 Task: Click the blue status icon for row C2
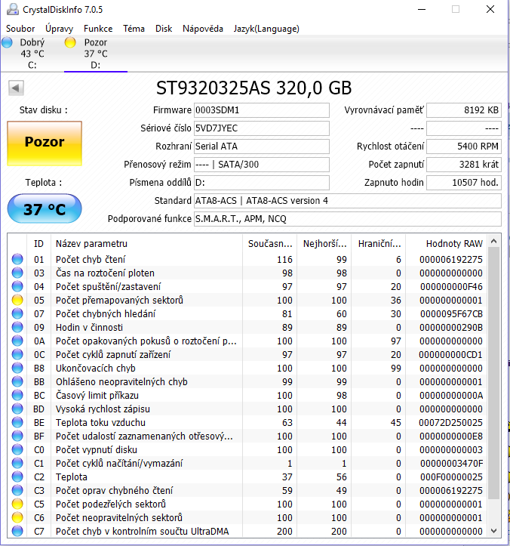click(x=17, y=477)
